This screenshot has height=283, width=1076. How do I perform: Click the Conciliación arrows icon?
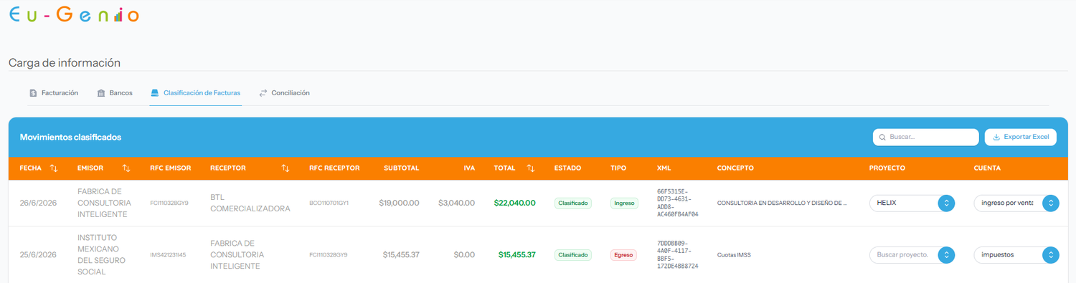coord(263,93)
